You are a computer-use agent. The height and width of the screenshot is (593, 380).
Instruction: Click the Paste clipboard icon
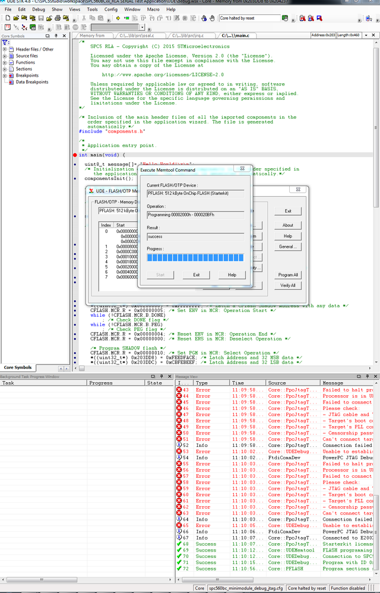click(x=100, y=18)
